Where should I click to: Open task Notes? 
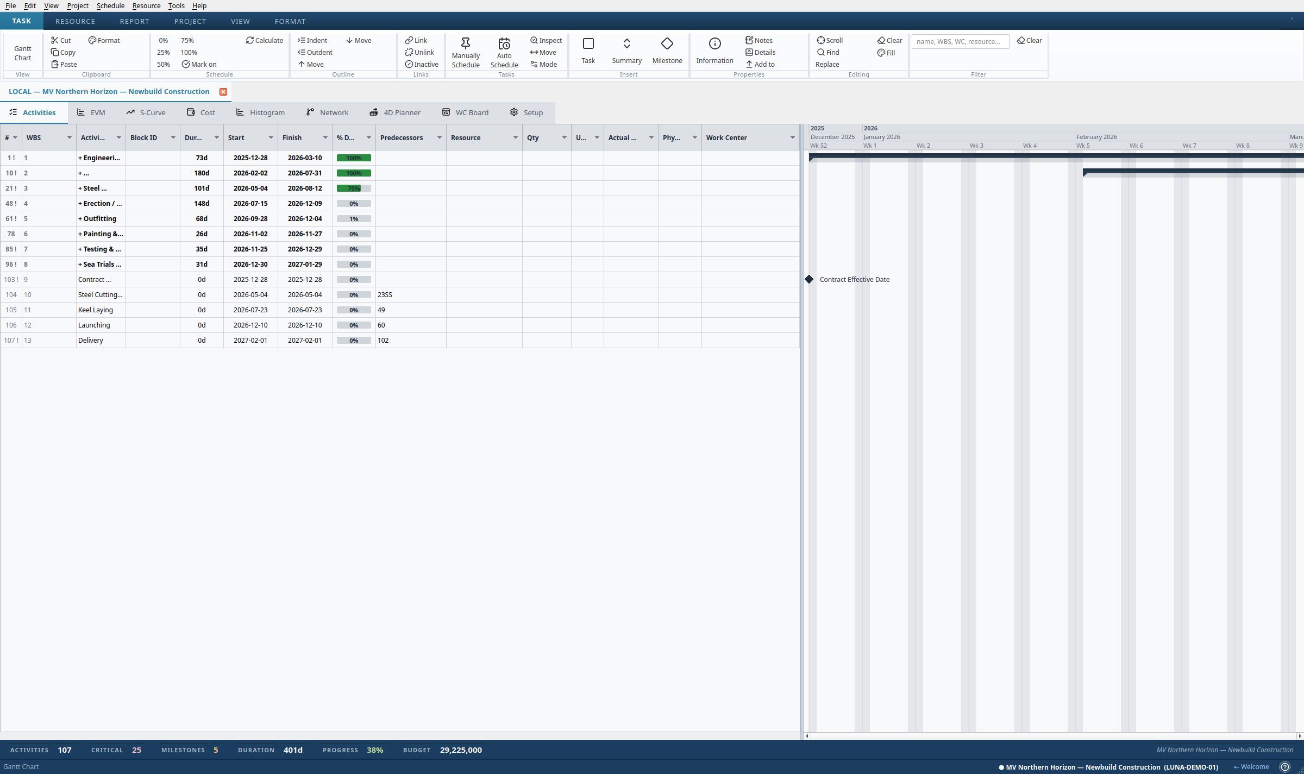coord(759,40)
